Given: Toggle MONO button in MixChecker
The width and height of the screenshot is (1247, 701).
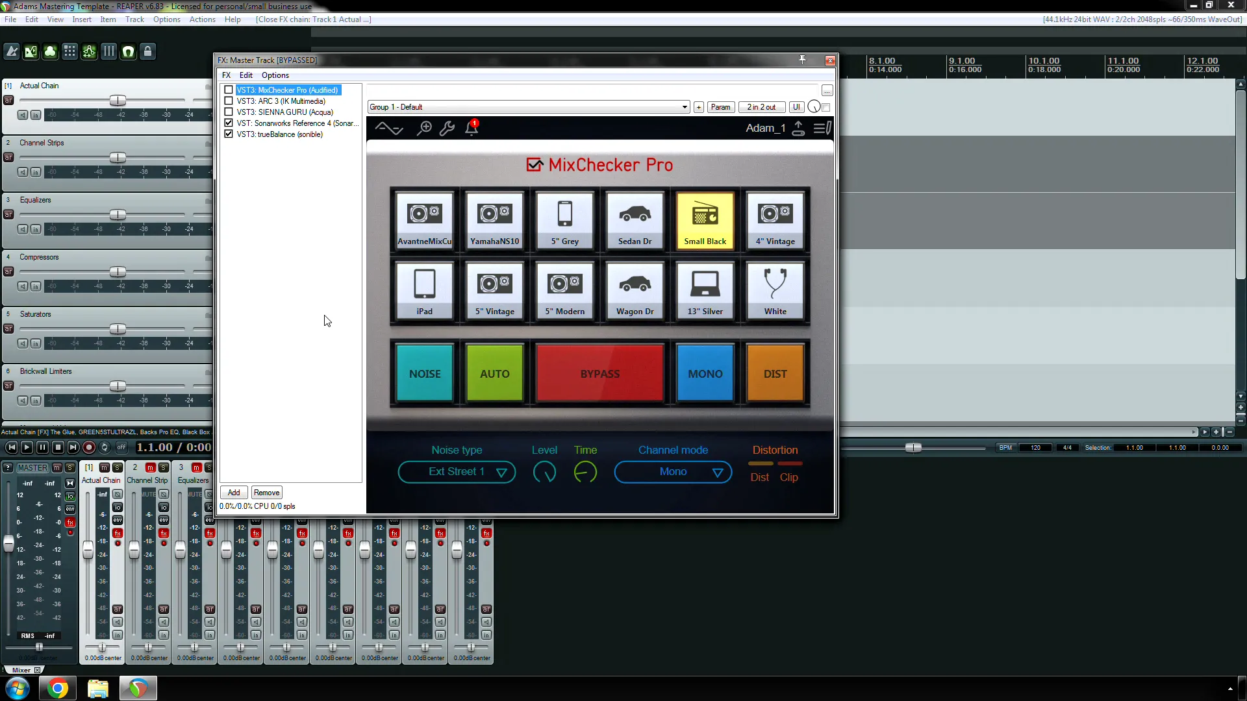Looking at the screenshot, I should (x=705, y=373).
